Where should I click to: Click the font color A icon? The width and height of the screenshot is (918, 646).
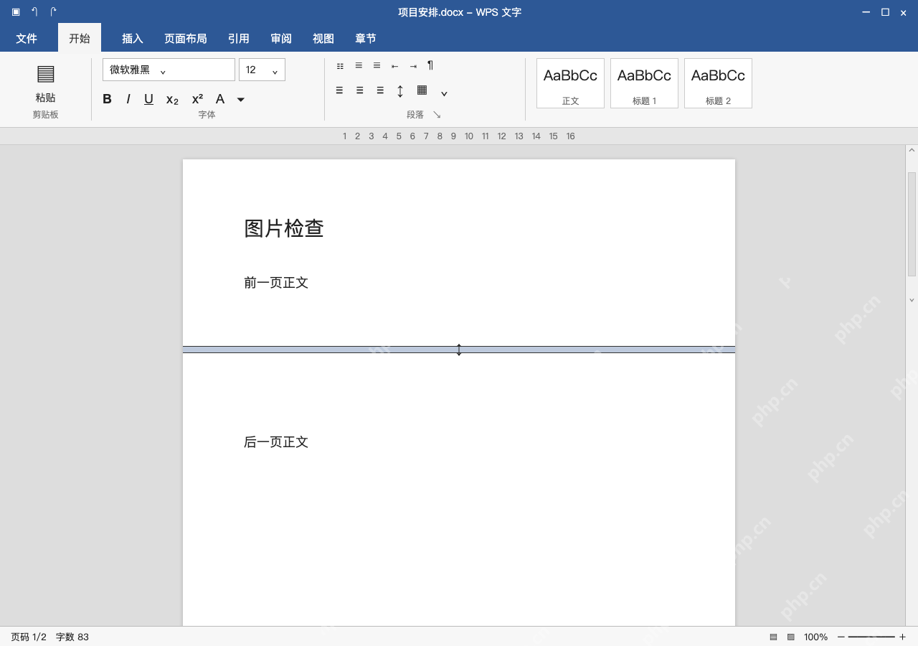(220, 99)
